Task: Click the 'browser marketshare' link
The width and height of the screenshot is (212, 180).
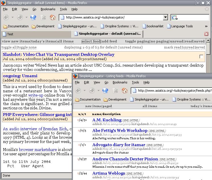Action: pos(38,150)
